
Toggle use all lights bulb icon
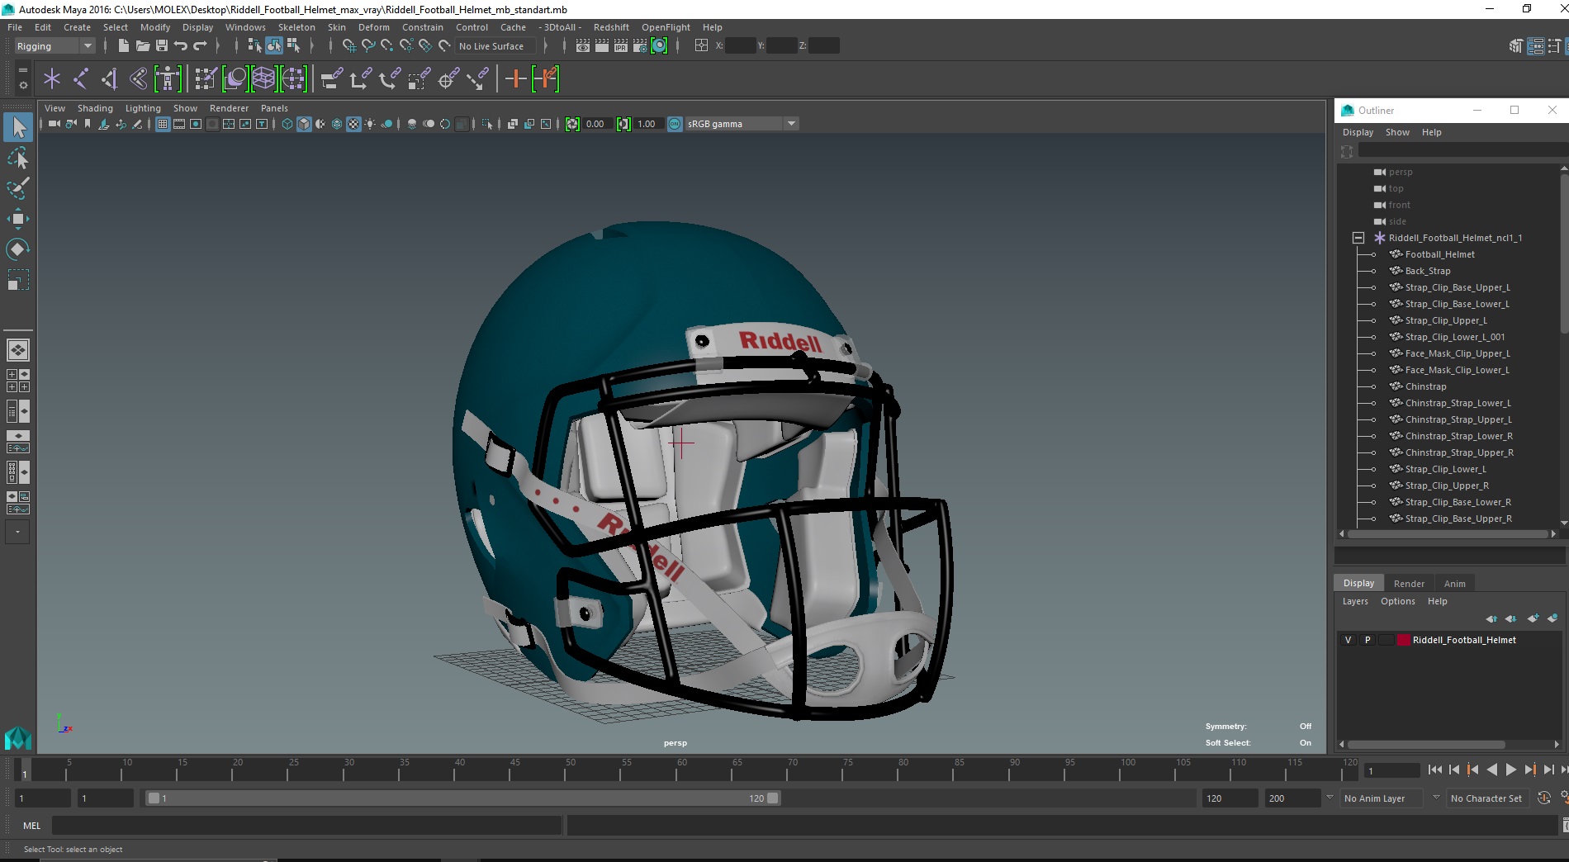pyautogui.click(x=370, y=124)
